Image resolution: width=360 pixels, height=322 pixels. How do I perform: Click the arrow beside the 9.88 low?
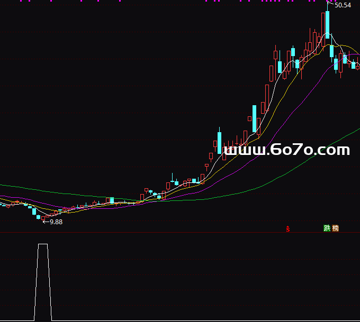[x=46, y=222]
